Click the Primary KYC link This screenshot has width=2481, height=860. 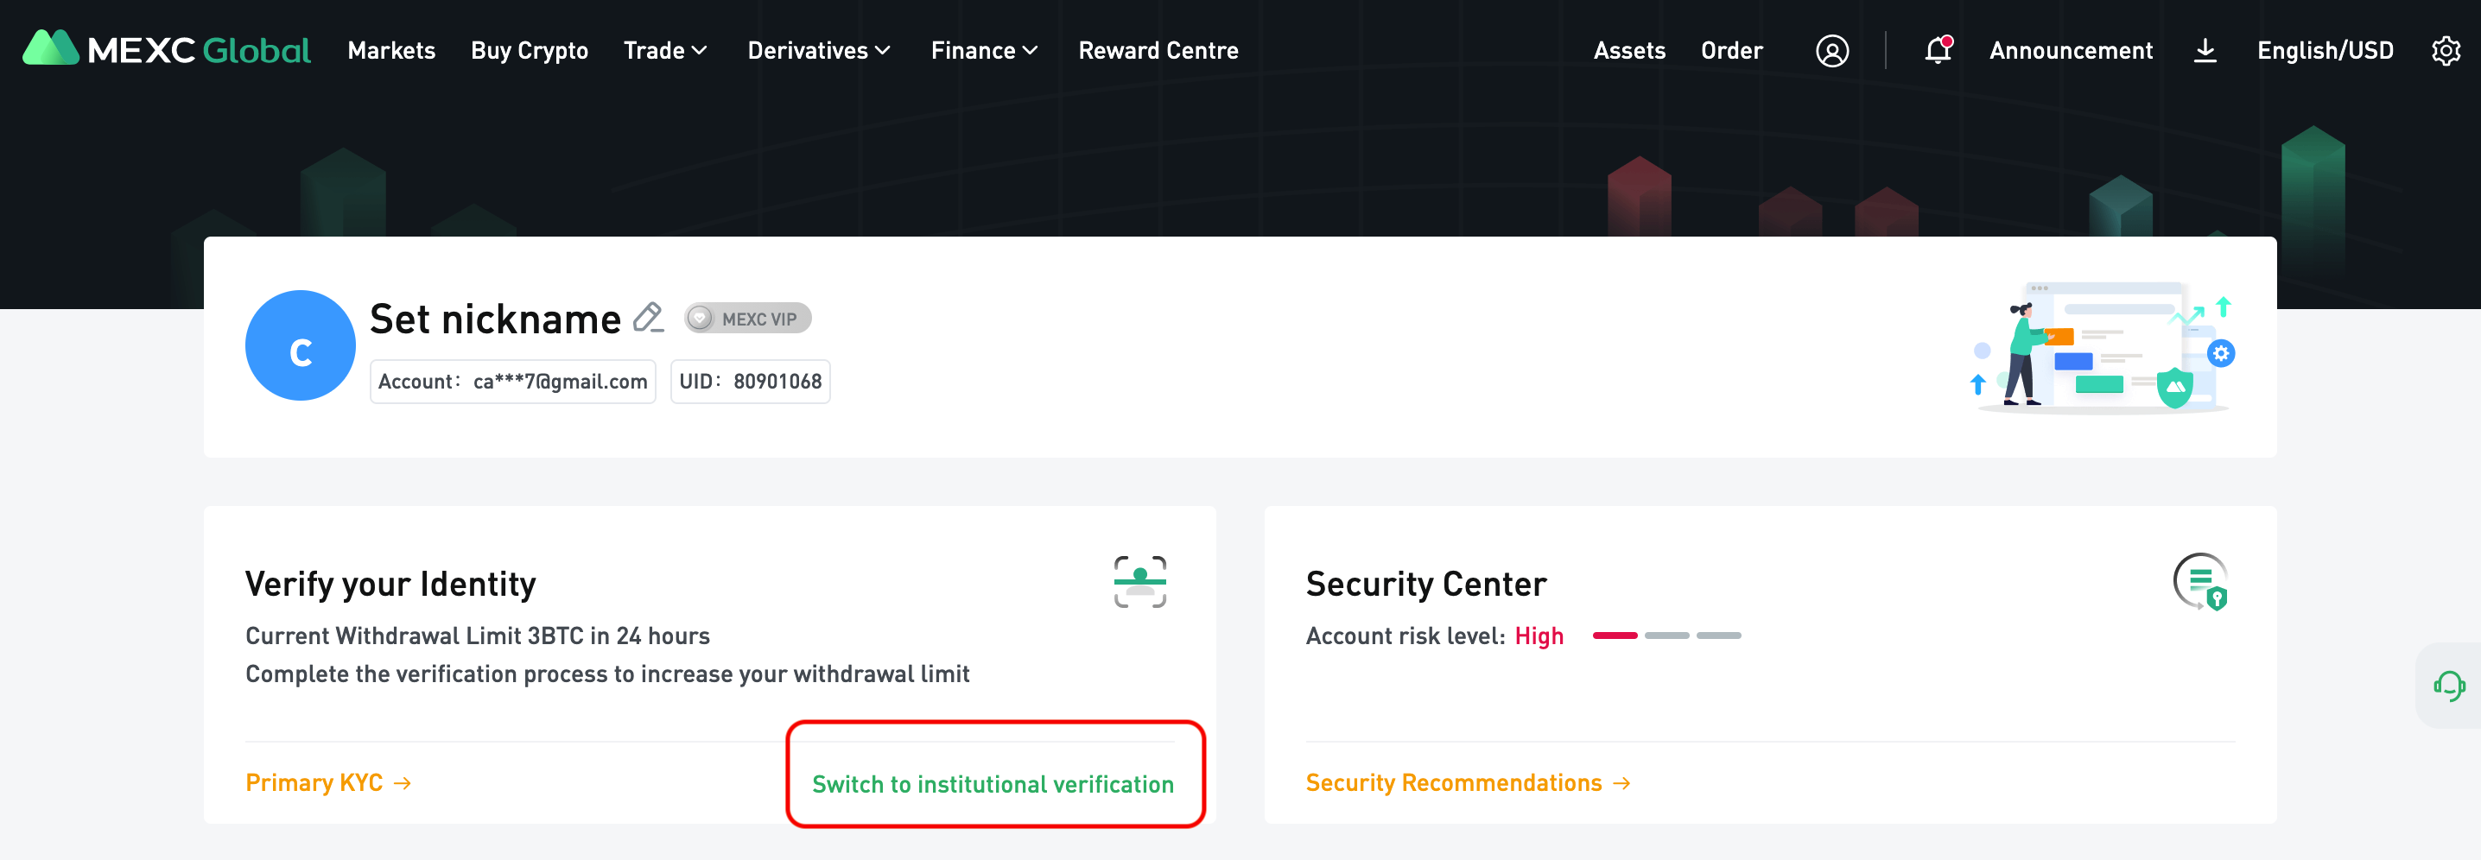[x=327, y=782]
